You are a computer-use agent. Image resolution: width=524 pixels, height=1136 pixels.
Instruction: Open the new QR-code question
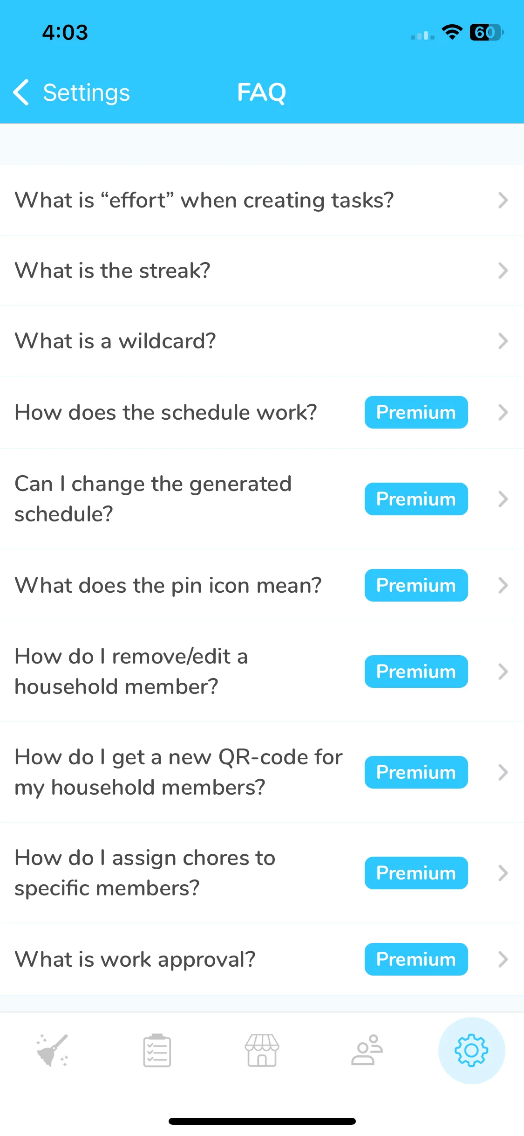coord(262,772)
